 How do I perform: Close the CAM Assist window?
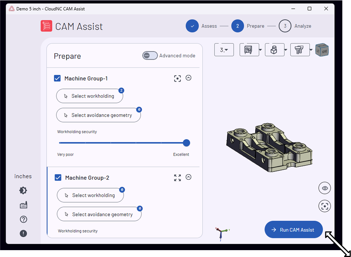coord(326,9)
